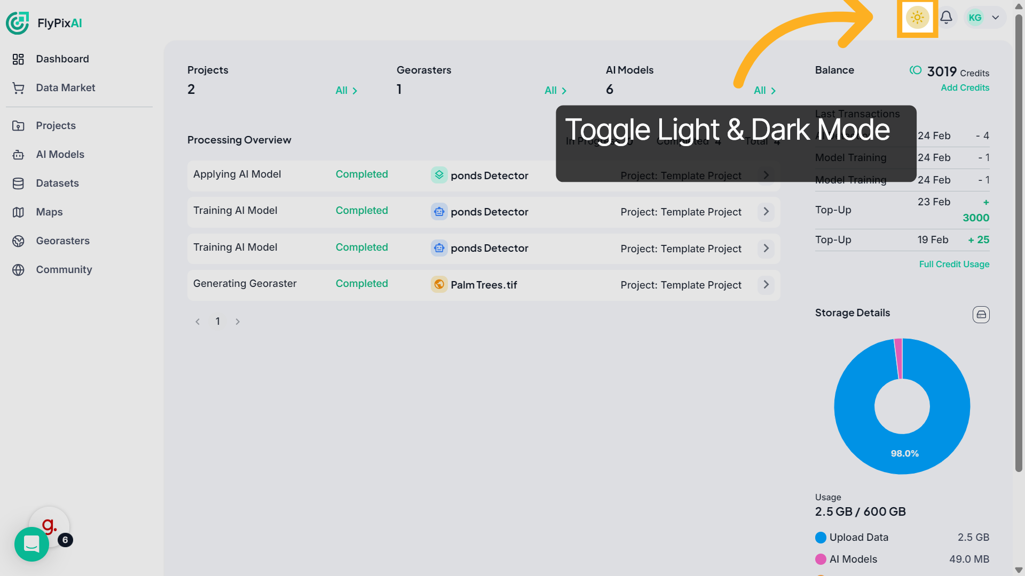Click the FlyPixAI logo

click(x=44, y=23)
